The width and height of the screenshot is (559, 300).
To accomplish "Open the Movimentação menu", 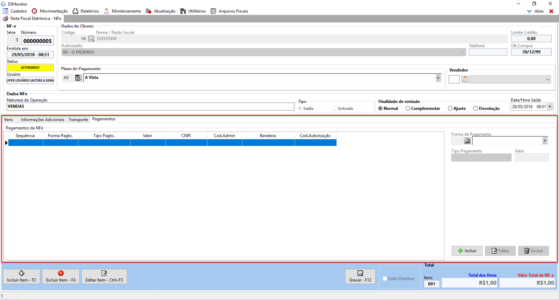I will pos(50,11).
